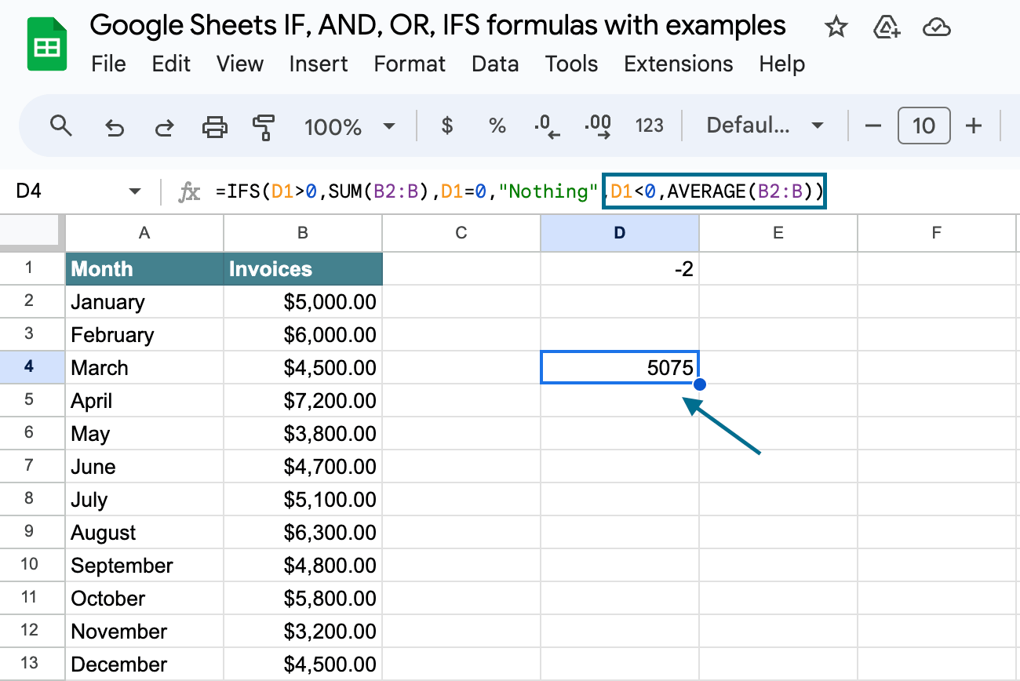Undo the last action
This screenshot has height=681, width=1020.
[x=115, y=126]
